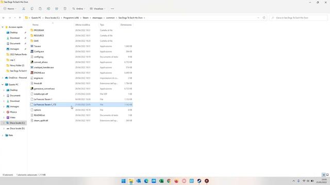This screenshot has height=185, width=330.
Task: Select the SAVE folder
Action: pos(81,41)
